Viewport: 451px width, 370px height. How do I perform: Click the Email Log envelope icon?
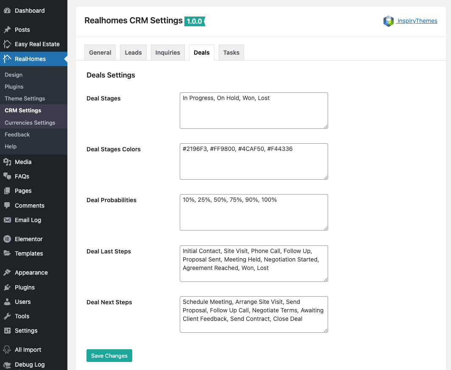7,220
